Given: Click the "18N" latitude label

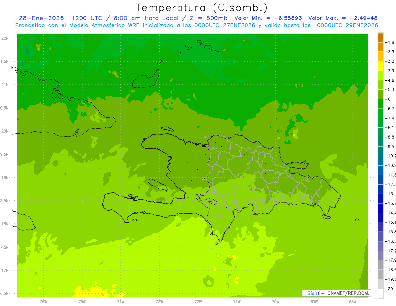Looking at the screenshot, I should coord(5,224).
